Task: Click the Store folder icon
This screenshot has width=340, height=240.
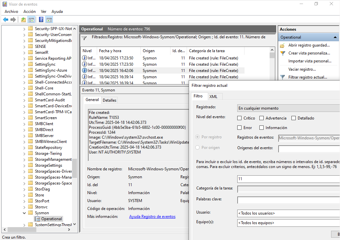Action: [x=31, y=195]
